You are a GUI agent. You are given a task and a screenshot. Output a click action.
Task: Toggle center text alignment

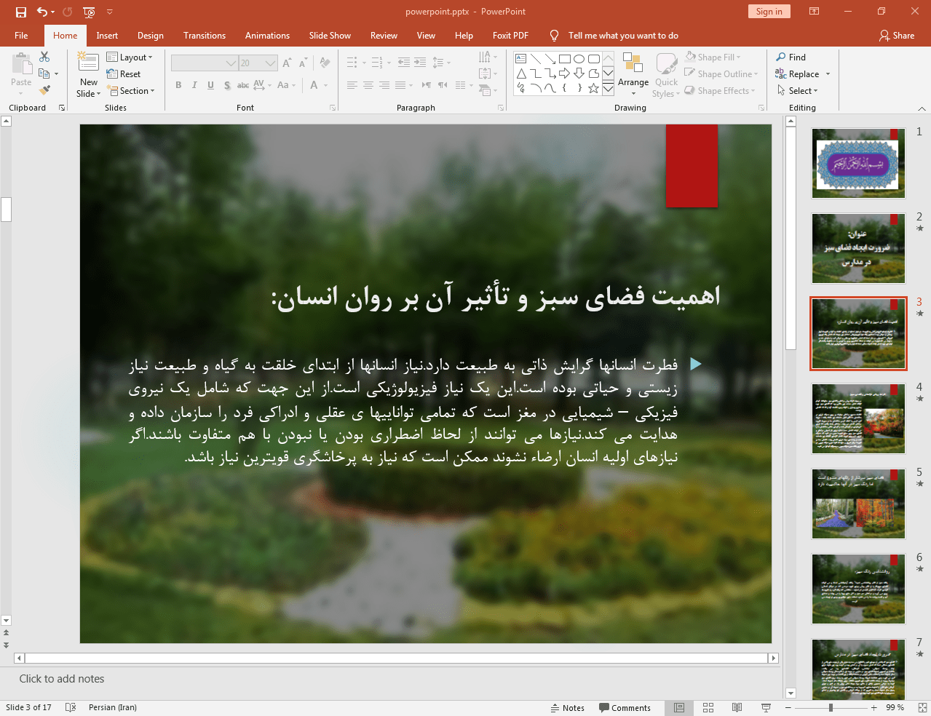(368, 85)
